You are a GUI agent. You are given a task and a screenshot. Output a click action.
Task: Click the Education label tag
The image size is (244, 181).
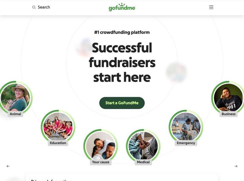[58, 143]
